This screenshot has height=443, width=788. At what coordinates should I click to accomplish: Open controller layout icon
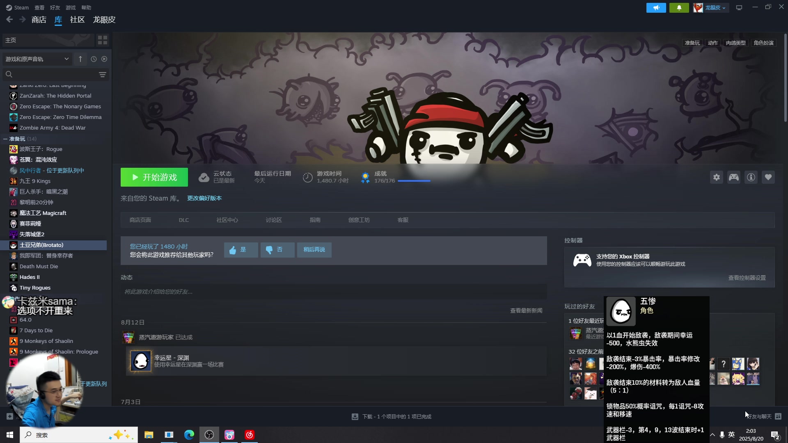click(x=734, y=177)
